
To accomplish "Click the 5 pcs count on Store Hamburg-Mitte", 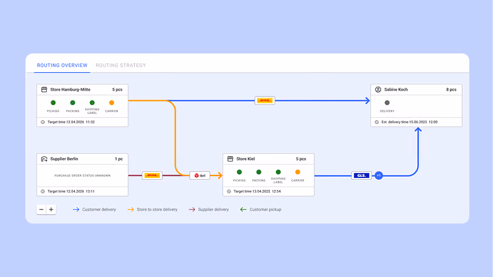I will click(x=117, y=89).
